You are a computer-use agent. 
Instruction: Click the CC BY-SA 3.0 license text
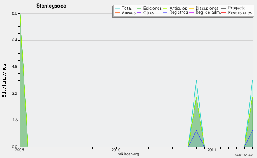244,155
